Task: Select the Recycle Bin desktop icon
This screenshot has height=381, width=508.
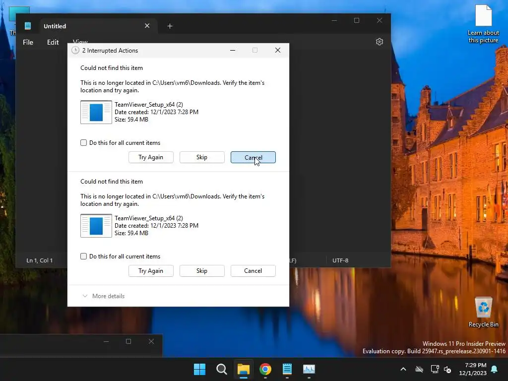Action: (x=483, y=312)
